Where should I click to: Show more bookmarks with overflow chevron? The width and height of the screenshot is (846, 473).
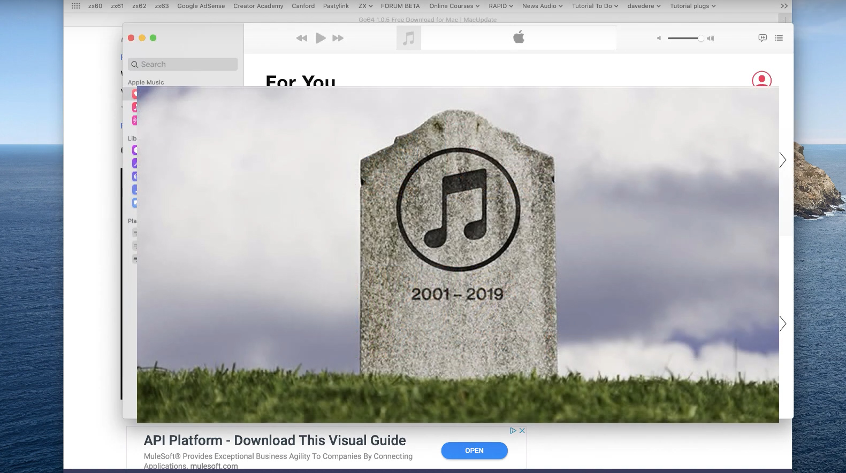click(784, 6)
